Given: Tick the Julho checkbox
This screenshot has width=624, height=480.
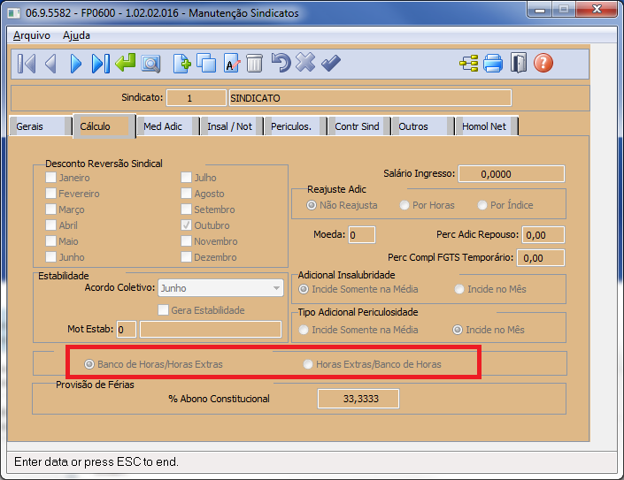Looking at the screenshot, I should click(186, 177).
